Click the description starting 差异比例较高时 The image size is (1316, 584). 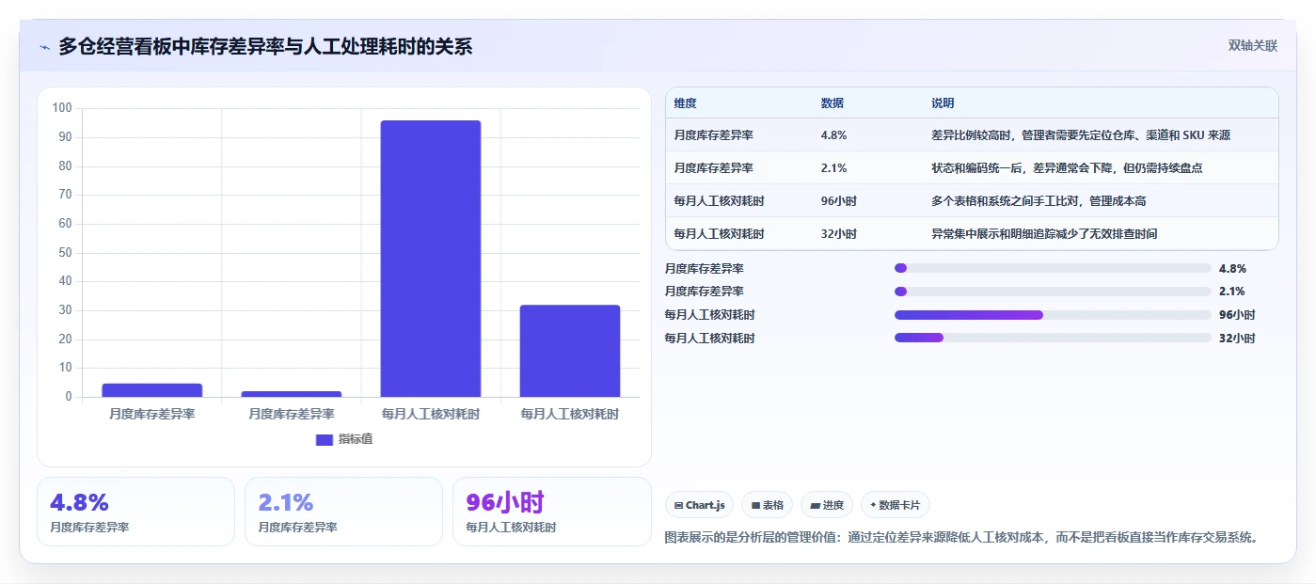[x=1081, y=135]
